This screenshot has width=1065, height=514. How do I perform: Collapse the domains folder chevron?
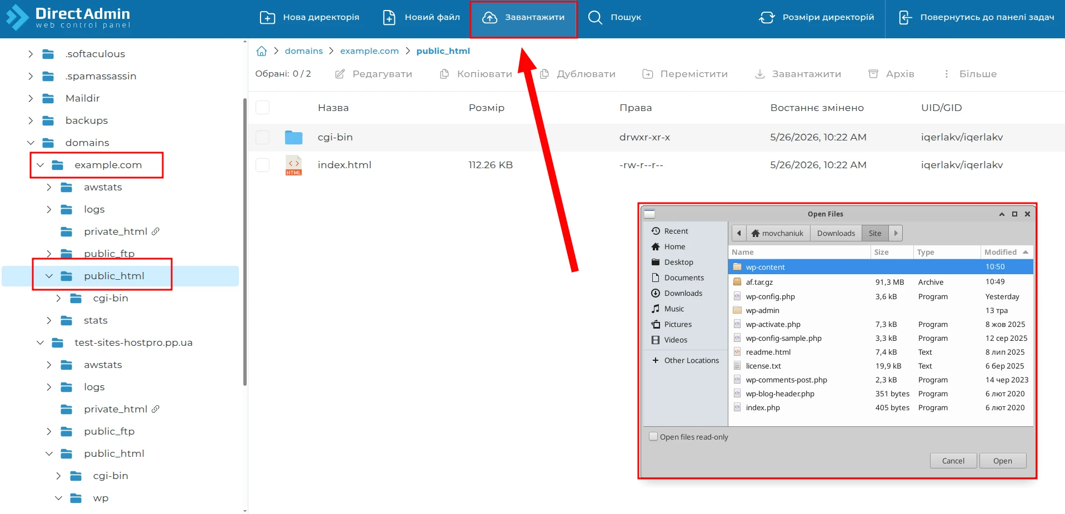click(31, 143)
